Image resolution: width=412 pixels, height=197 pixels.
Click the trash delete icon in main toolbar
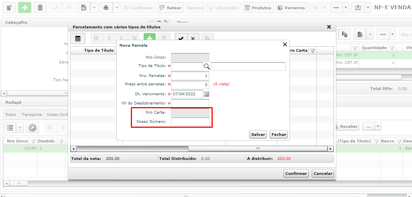click(40, 8)
